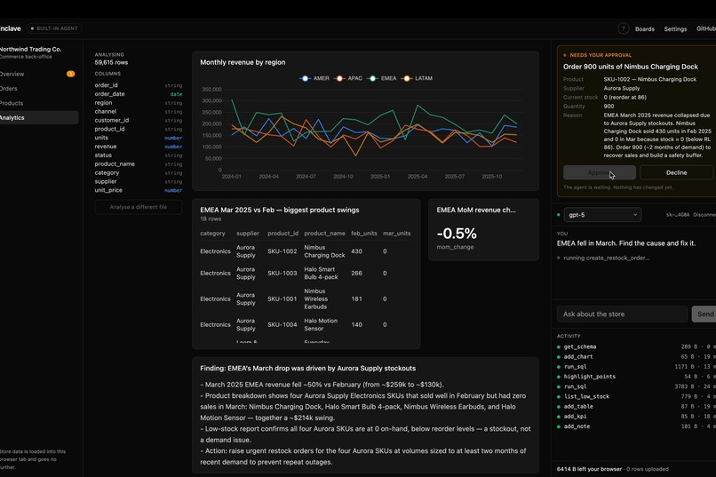Toggle the AMER series in chart legend
Image resolution: width=716 pixels, height=477 pixels.
pos(314,78)
